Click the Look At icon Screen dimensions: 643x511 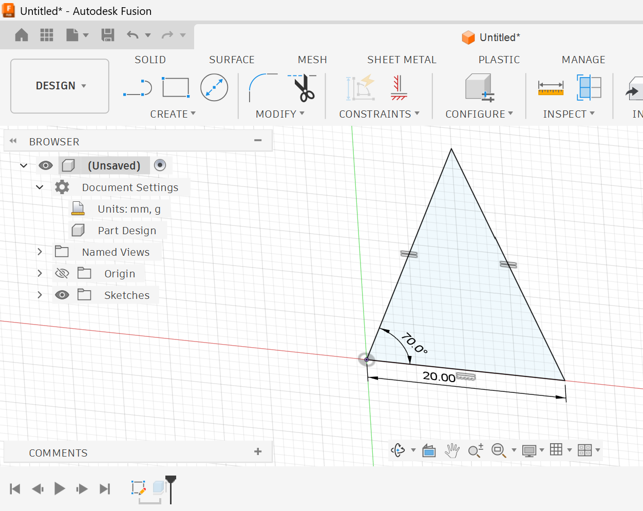click(429, 451)
